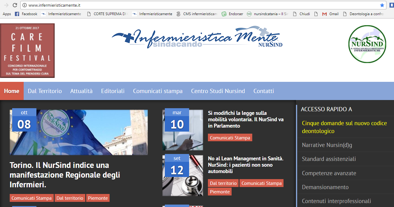Screen dimensions: 394x207
Task: Open the second Infermieristicamente bookmark
Action: click(x=152, y=14)
